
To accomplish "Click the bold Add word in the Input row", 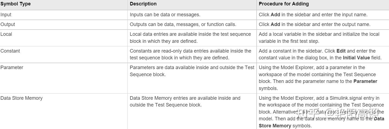I will pos(275,15).
